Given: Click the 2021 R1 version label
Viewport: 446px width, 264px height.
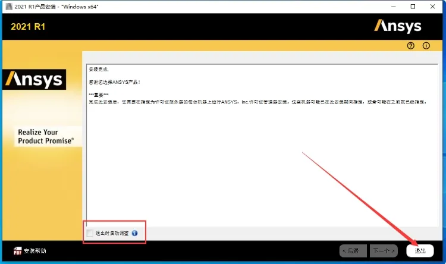Looking at the screenshot, I should [x=28, y=26].
